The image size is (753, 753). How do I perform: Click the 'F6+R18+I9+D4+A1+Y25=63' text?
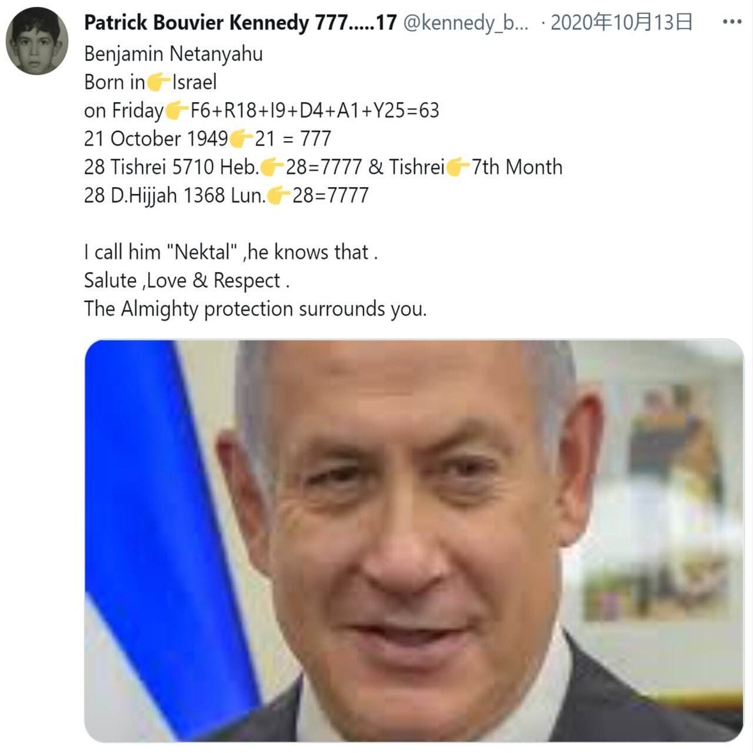315,110
